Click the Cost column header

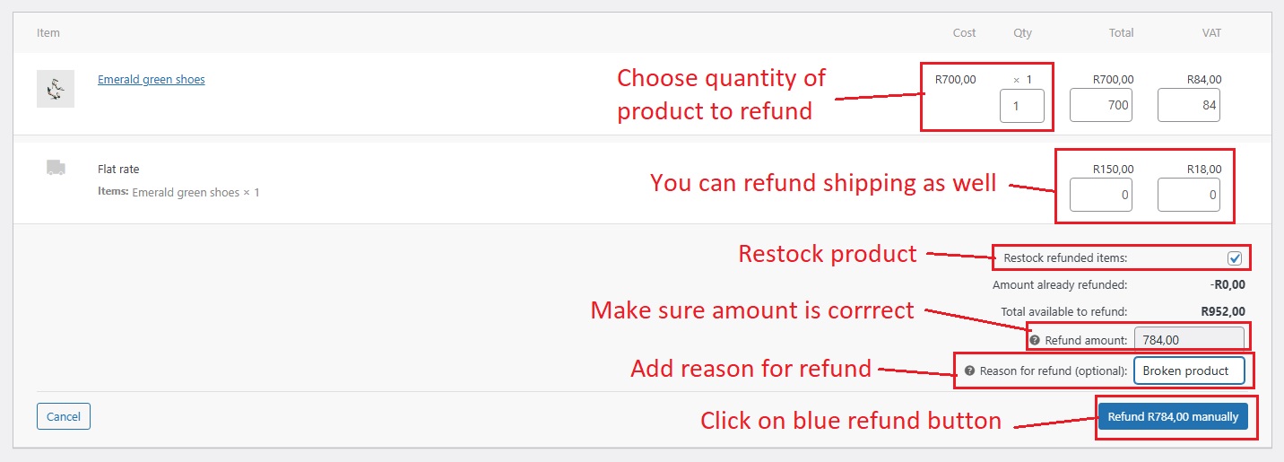coord(964,33)
